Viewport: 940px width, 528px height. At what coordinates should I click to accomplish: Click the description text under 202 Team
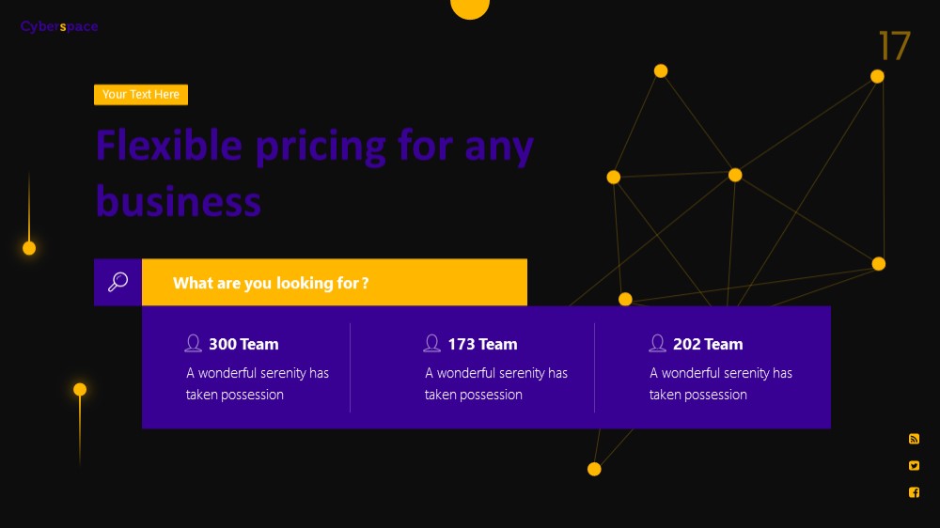click(721, 383)
